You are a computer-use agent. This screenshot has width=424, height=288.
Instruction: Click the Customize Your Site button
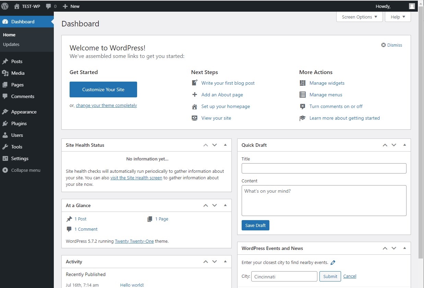tap(103, 89)
